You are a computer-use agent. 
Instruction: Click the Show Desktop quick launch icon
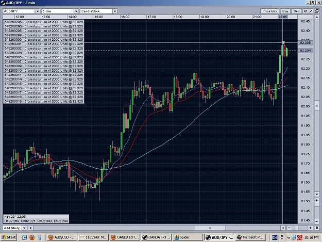click(39, 237)
